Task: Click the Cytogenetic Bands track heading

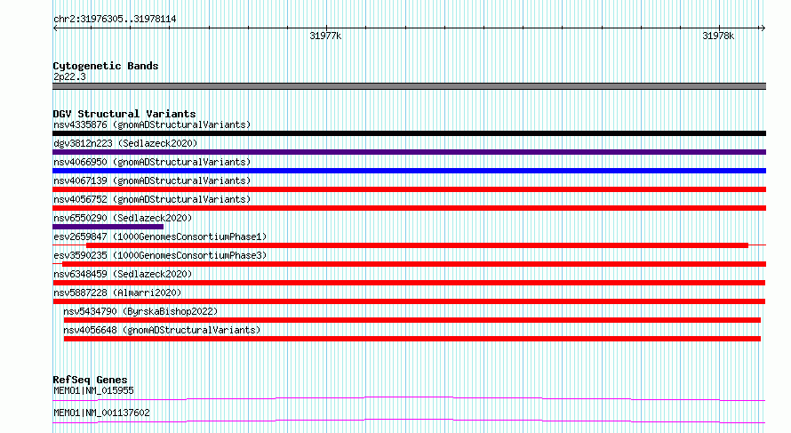Action: [106, 66]
